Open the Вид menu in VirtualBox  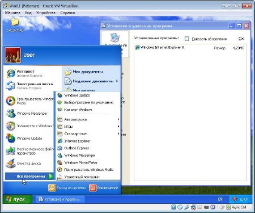pos(28,12)
